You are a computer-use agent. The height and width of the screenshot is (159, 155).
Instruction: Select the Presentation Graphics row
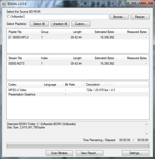click(x=78, y=94)
